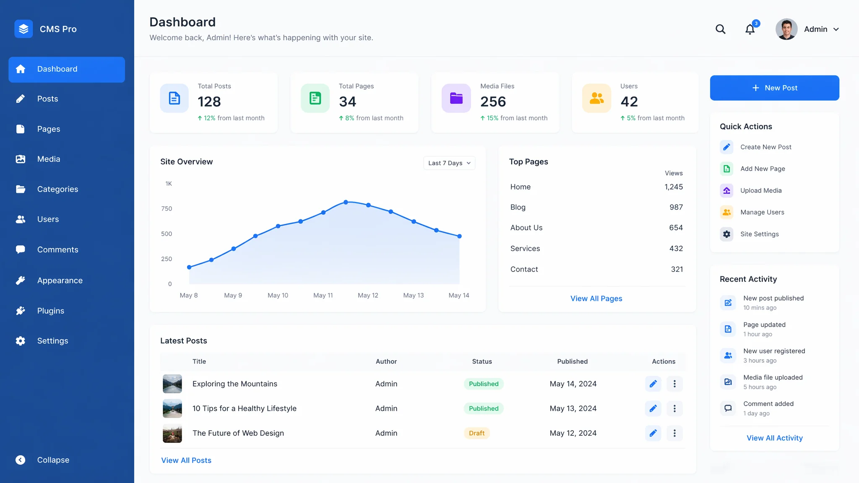Open the Admin account dropdown chevron

point(836,29)
